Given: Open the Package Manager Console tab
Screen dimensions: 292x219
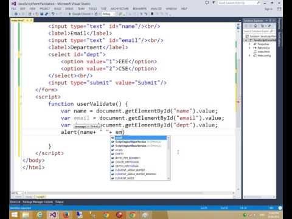Looking at the screenshot, I should click(x=38, y=202).
